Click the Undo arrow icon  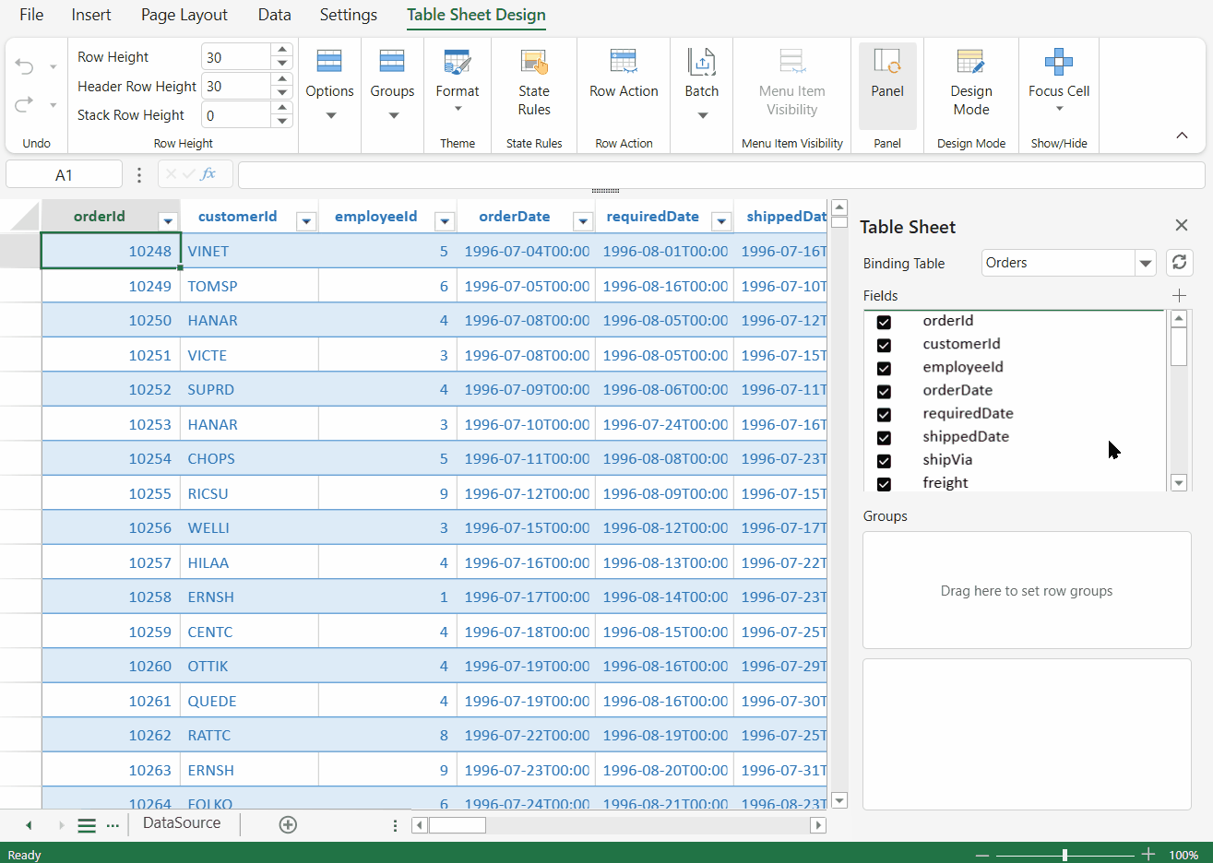(x=25, y=66)
